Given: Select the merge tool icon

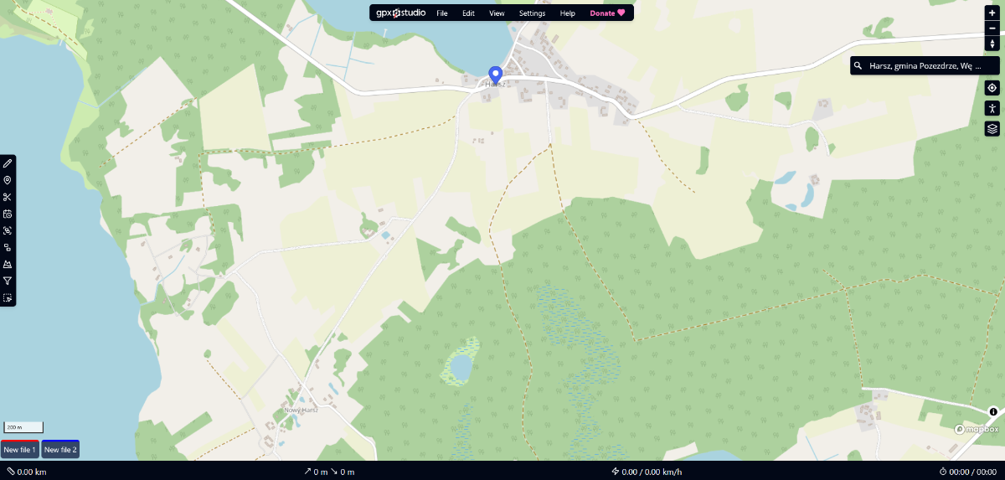Looking at the screenshot, I should point(8,230).
